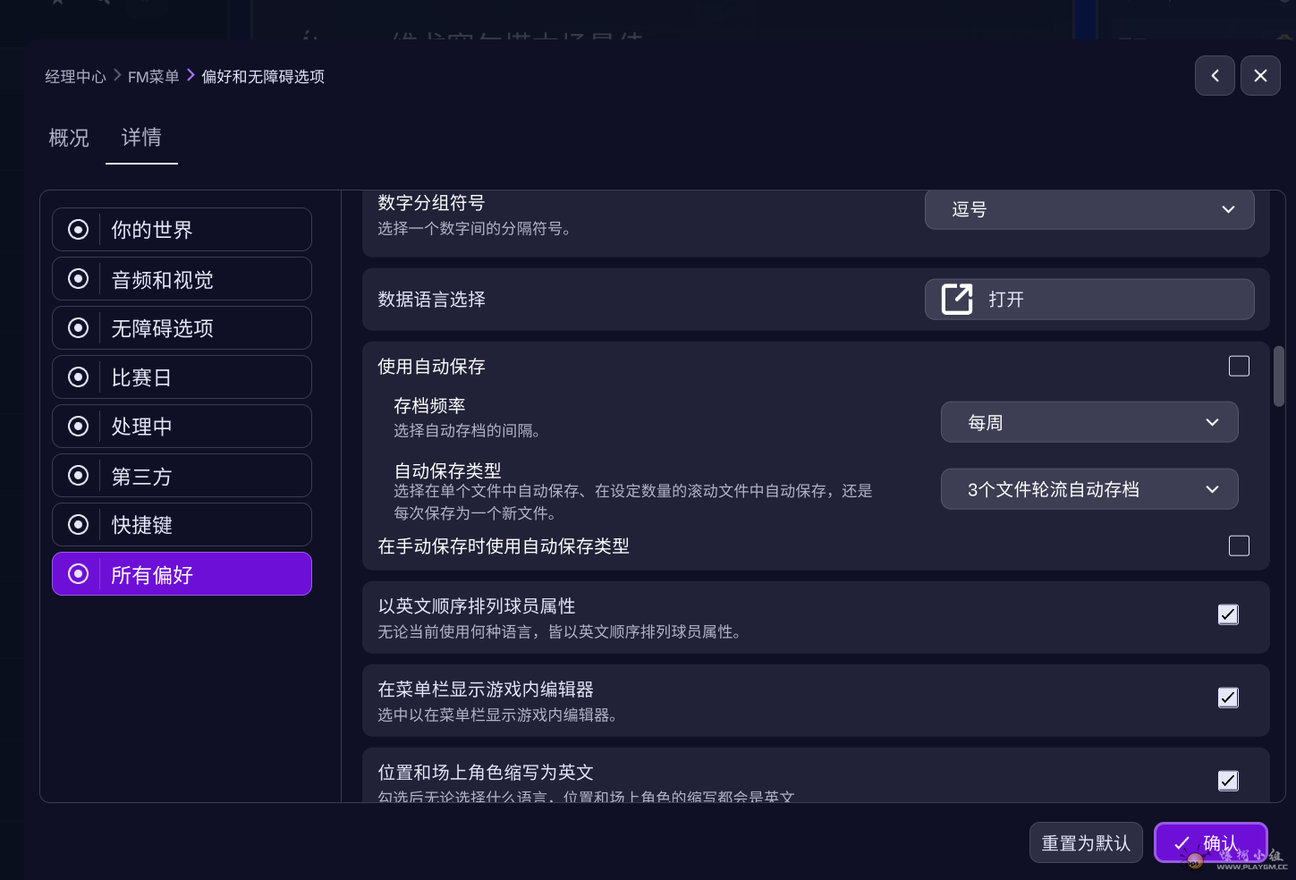Viewport: 1296px width, 880px height.
Task: Enable the 使用自动保存 checkbox
Action: 1239,366
